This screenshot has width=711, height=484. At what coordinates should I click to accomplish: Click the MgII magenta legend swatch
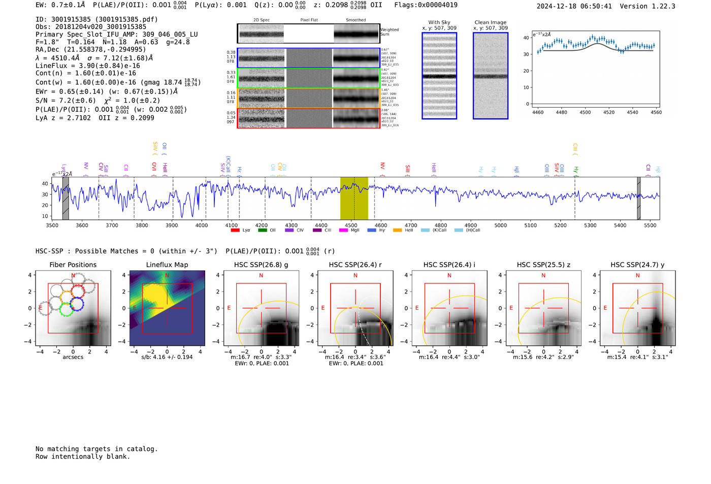(343, 230)
